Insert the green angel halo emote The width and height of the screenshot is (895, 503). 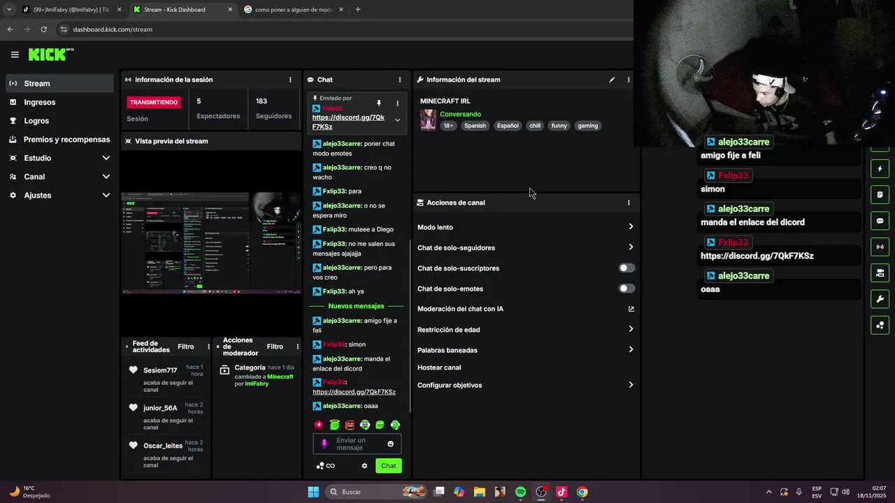tap(334, 425)
